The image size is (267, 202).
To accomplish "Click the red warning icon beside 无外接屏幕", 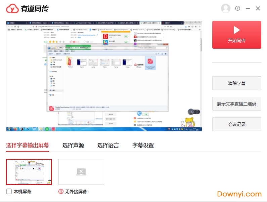I will pyautogui.click(x=61, y=192).
